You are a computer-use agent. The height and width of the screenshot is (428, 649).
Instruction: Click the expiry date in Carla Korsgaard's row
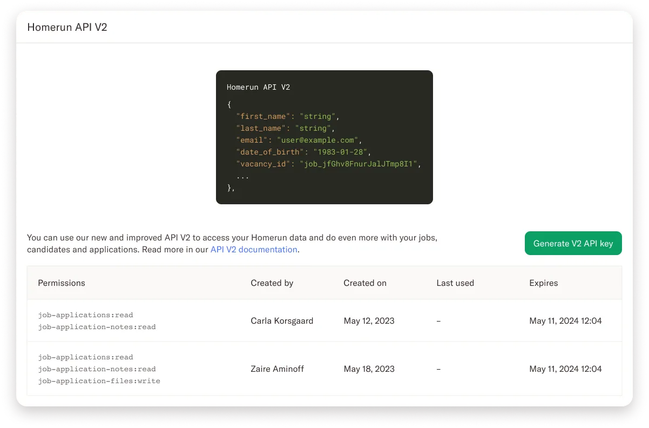pos(565,320)
